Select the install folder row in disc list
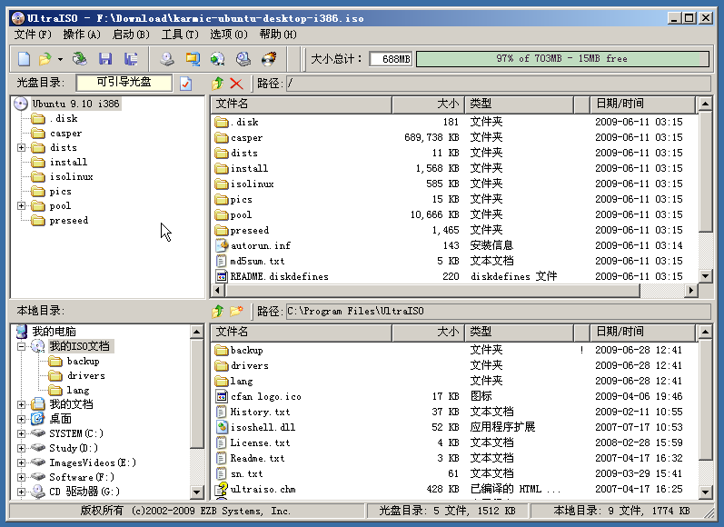 coord(455,168)
